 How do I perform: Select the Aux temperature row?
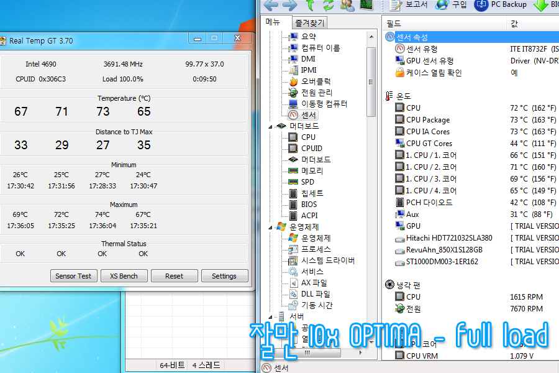pos(471,214)
